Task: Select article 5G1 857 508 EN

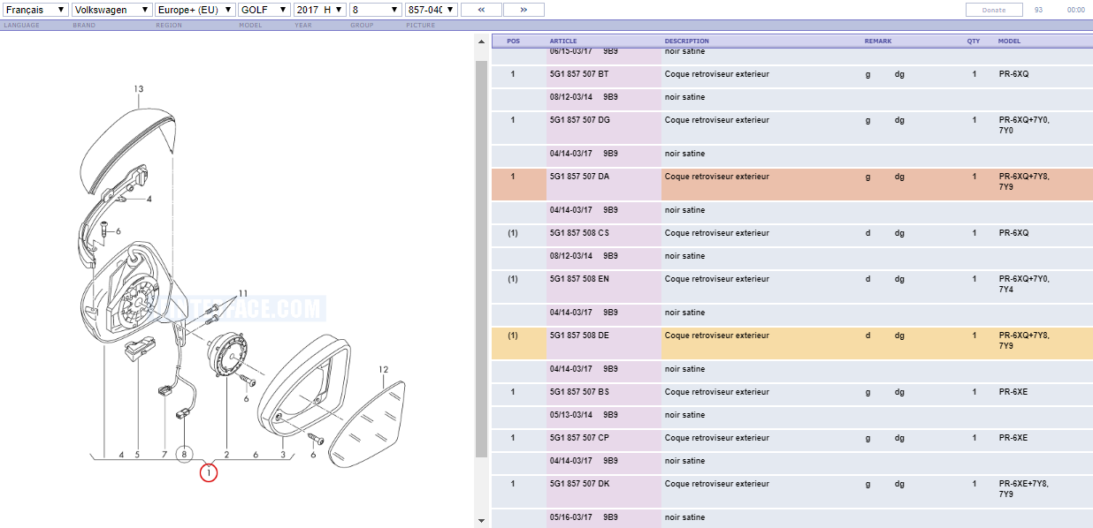Action: pyautogui.click(x=579, y=279)
